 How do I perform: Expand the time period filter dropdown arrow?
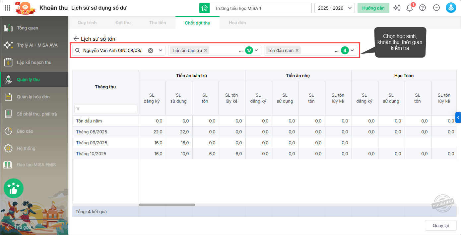[x=352, y=50]
